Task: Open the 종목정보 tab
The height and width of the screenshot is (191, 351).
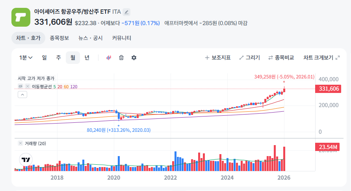Action: click(x=59, y=38)
